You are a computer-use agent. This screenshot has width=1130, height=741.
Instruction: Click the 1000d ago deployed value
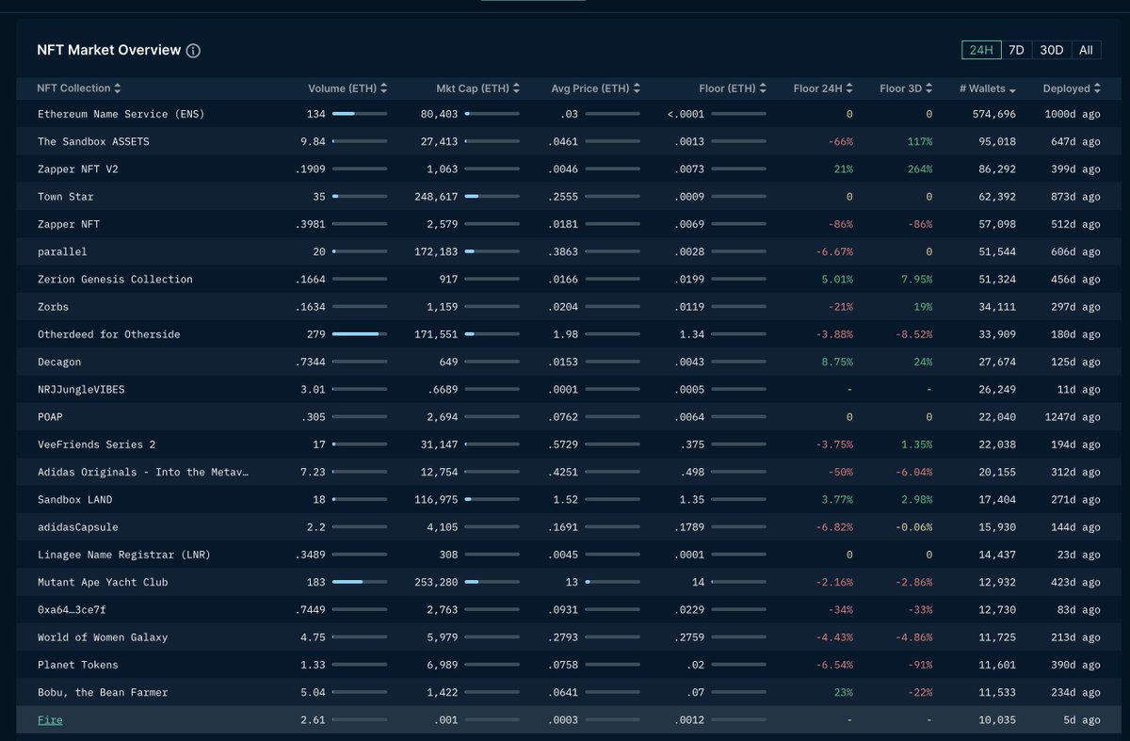click(1073, 114)
